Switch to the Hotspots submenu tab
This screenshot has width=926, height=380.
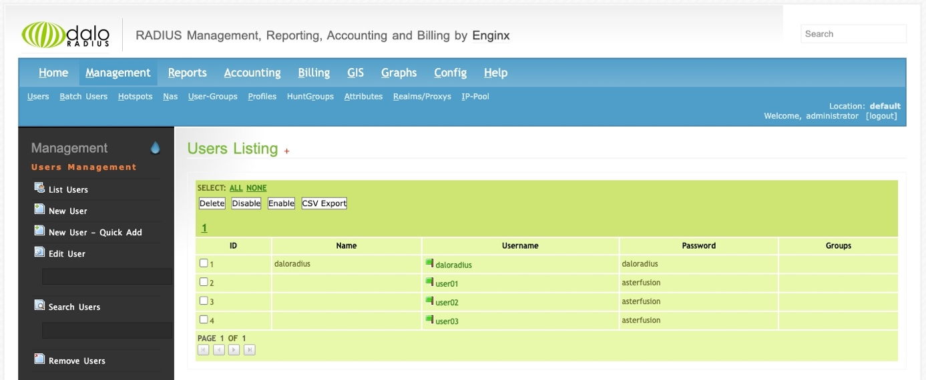pyautogui.click(x=135, y=97)
